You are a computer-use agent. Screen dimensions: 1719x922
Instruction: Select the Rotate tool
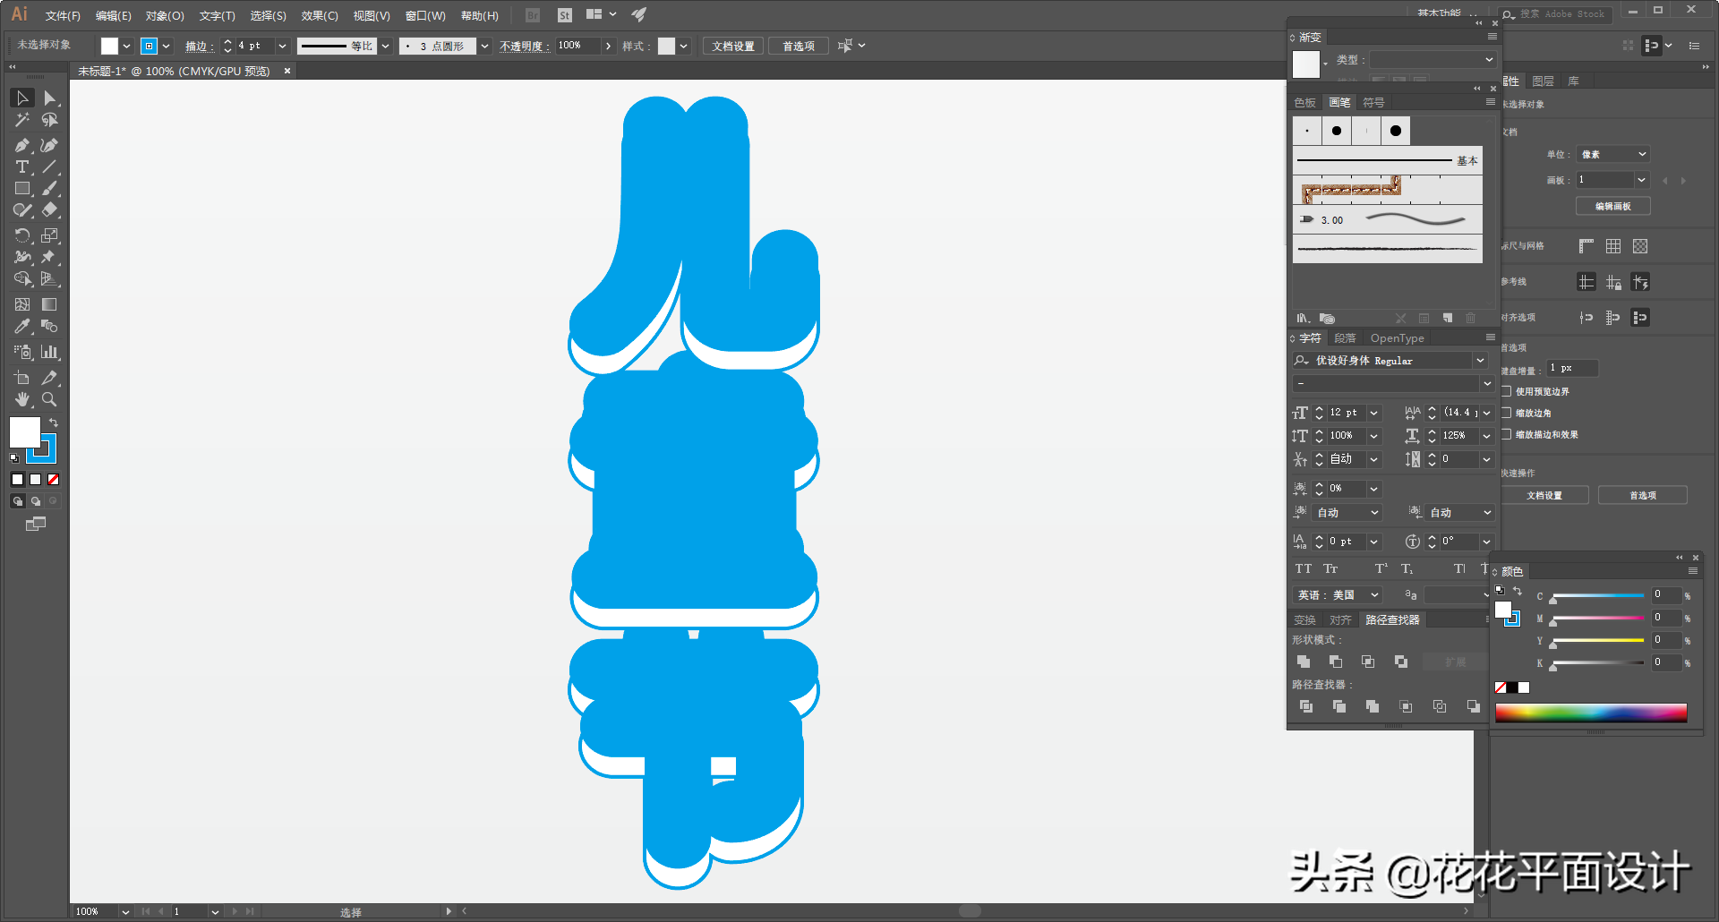(22, 235)
